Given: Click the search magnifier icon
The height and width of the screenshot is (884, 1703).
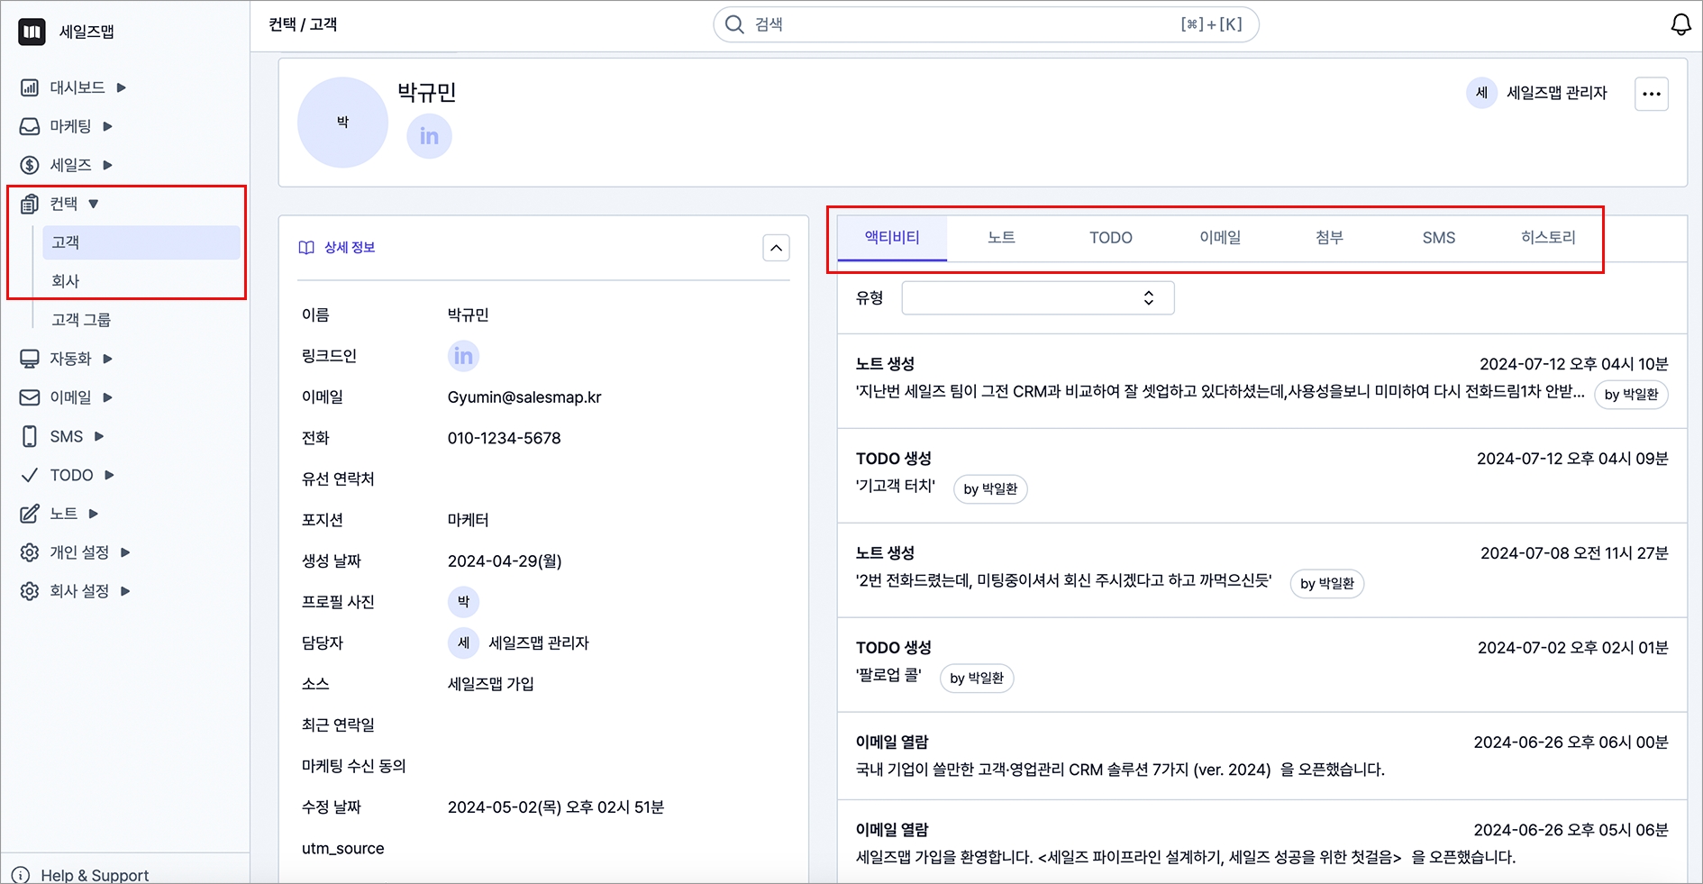Looking at the screenshot, I should [x=735, y=24].
